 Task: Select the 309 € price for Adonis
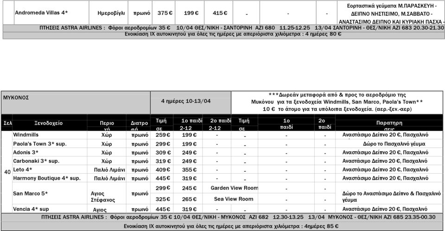click(163, 152)
